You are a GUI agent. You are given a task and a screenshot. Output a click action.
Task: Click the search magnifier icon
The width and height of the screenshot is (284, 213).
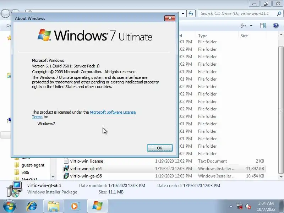coord(279,13)
